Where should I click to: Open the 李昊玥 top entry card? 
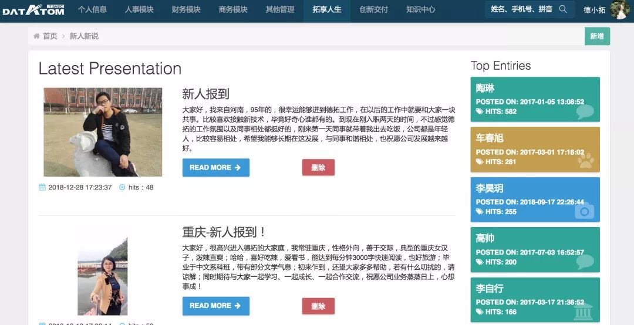click(535, 199)
